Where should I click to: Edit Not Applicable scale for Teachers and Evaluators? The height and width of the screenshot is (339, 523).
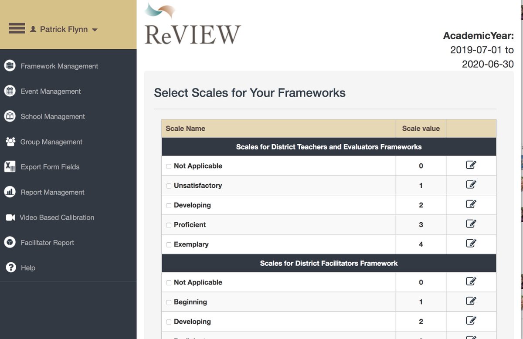tap(471, 165)
